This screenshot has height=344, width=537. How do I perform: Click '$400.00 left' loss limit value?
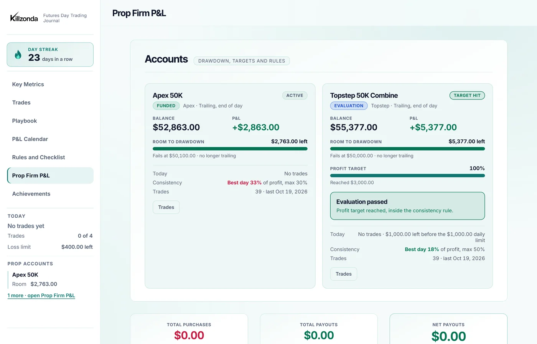coord(77,247)
